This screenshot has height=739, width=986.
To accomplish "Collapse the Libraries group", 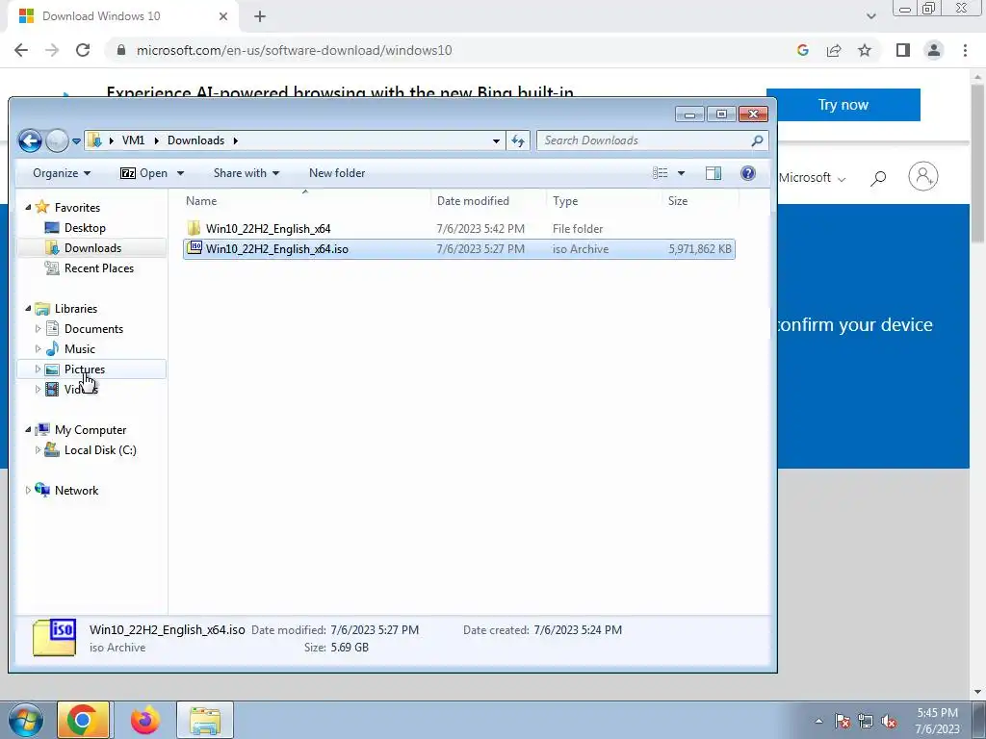I will pos(28,309).
